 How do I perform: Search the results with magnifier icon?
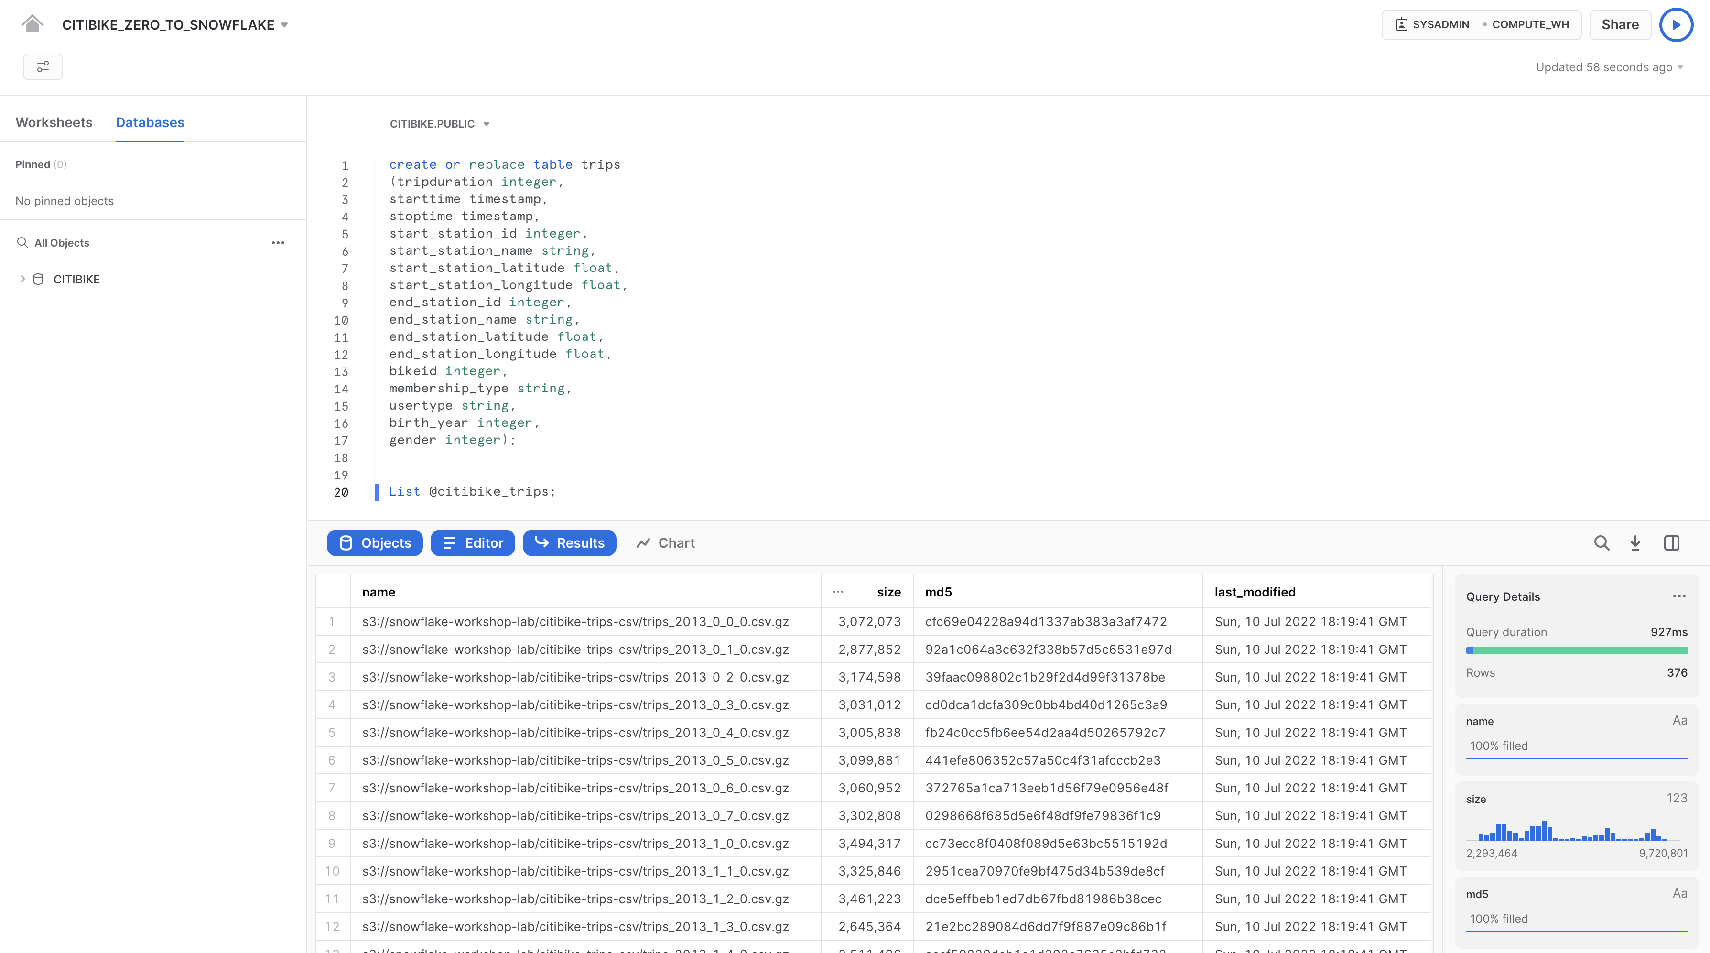coord(1601,543)
